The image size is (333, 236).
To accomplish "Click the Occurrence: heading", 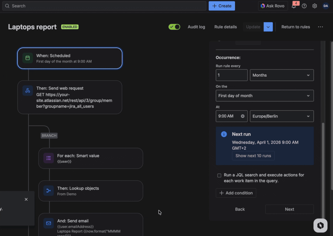I will [228, 58].
